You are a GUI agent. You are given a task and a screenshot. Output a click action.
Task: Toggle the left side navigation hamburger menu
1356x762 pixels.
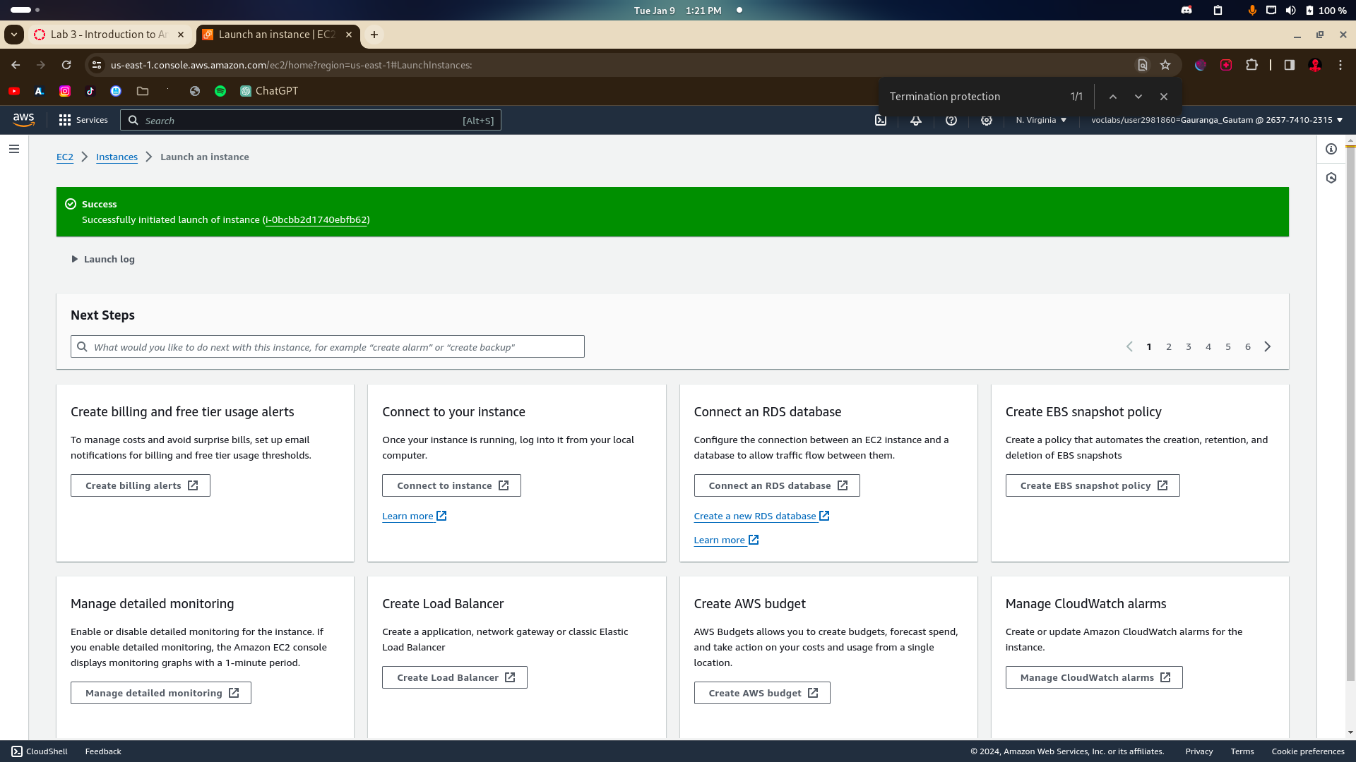click(14, 149)
